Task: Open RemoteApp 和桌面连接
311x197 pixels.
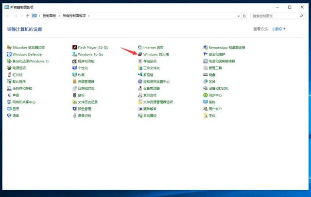Action: (224, 48)
